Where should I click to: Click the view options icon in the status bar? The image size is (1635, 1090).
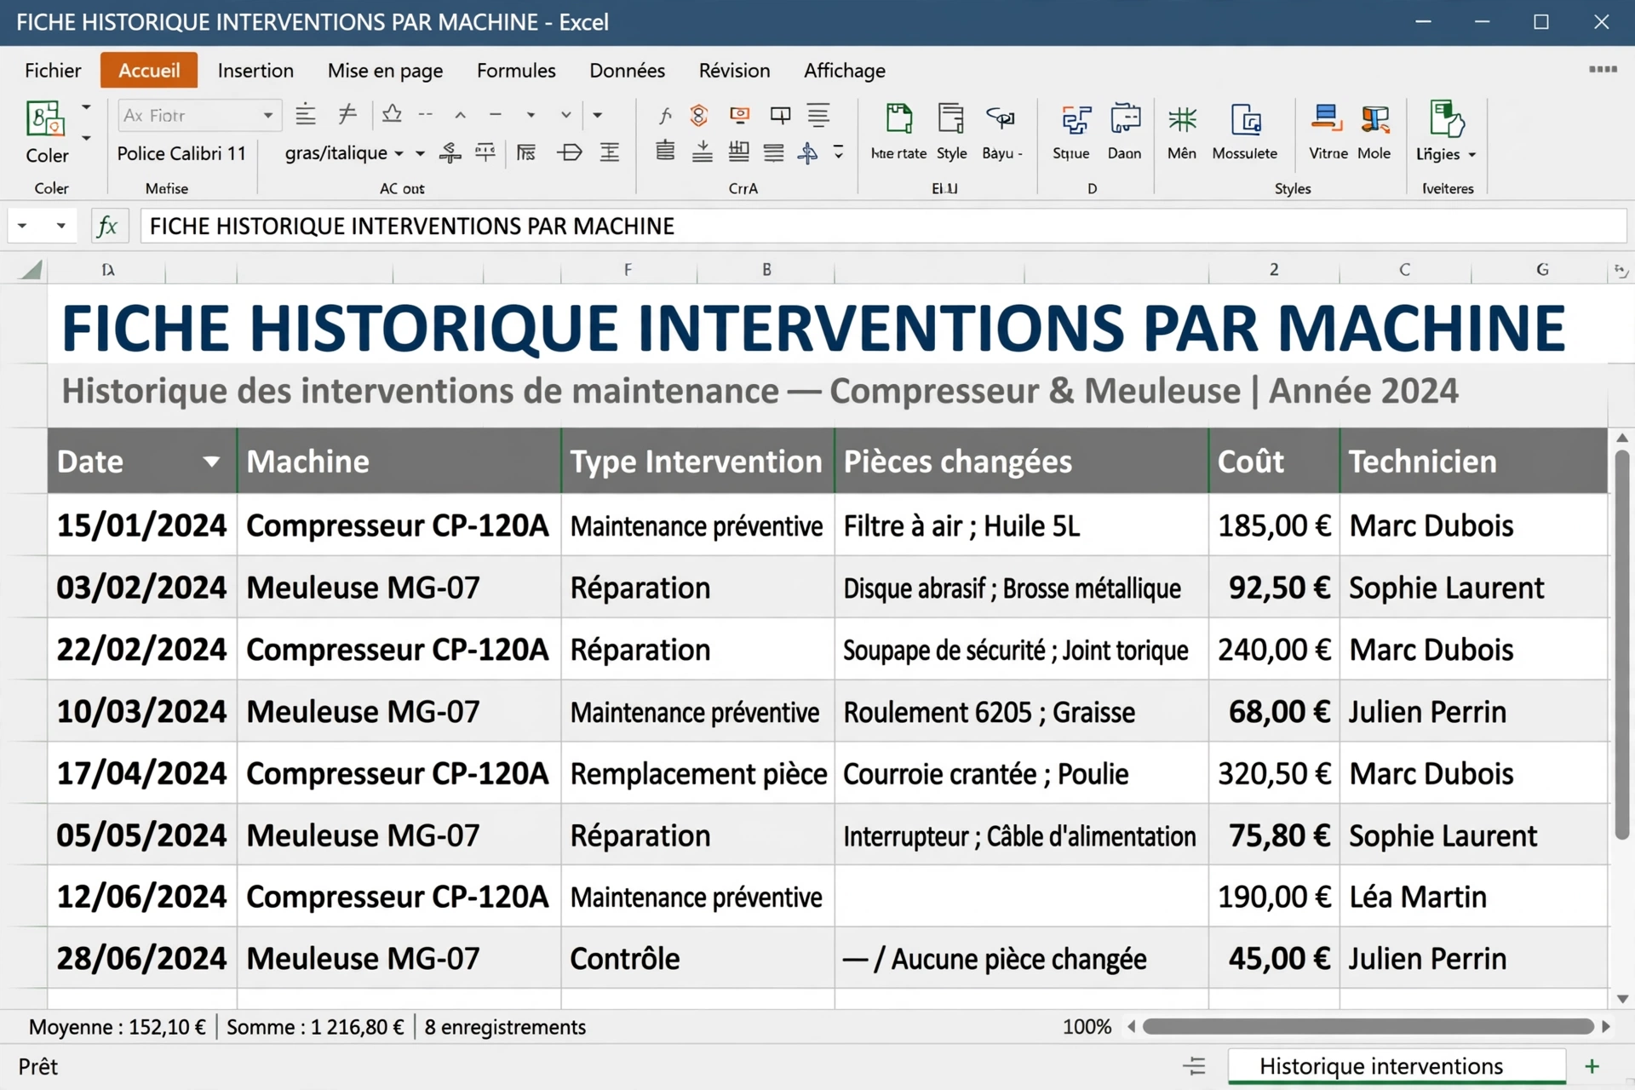click(1195, 1066)
